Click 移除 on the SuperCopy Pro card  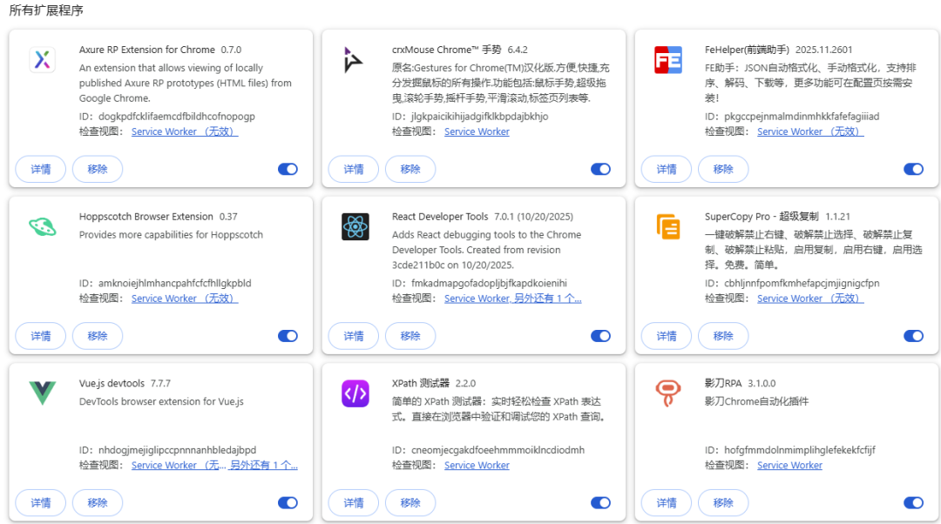723,336
